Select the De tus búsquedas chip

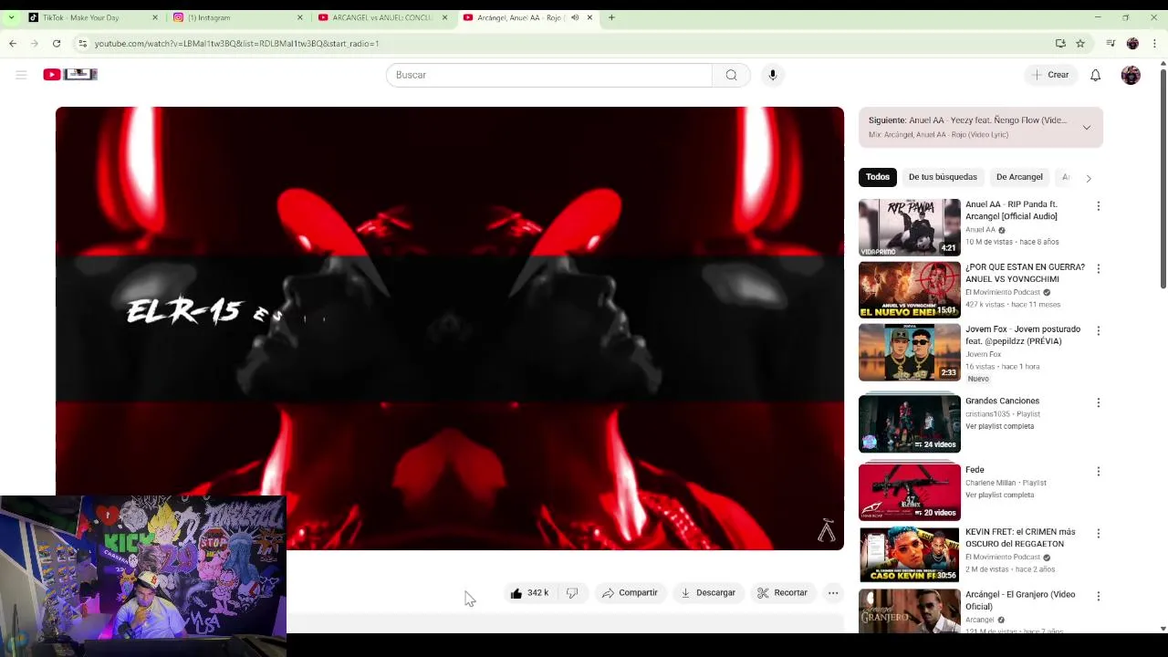(x=943, y=177)
